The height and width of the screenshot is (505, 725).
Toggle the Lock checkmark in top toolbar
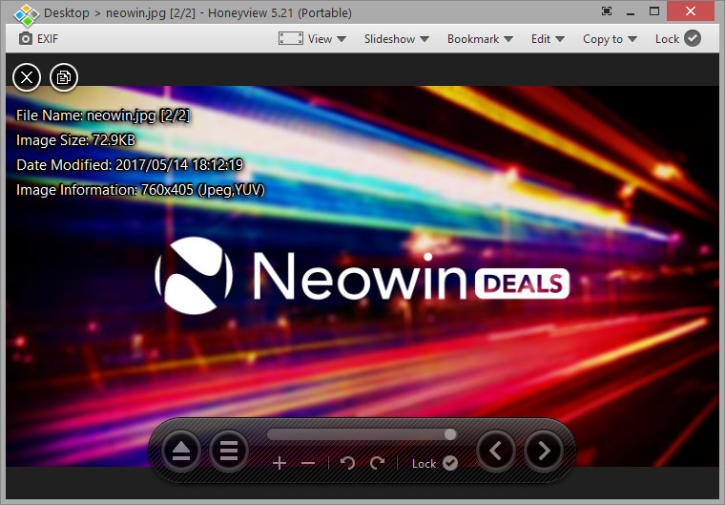point(693,38)
